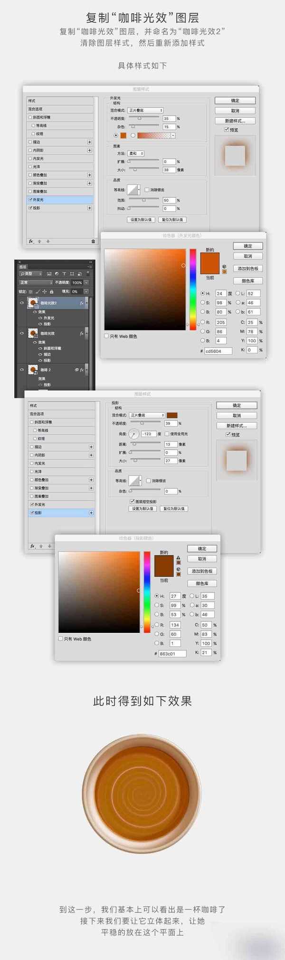Check 使用全局光 option

[x=167, y=434]
